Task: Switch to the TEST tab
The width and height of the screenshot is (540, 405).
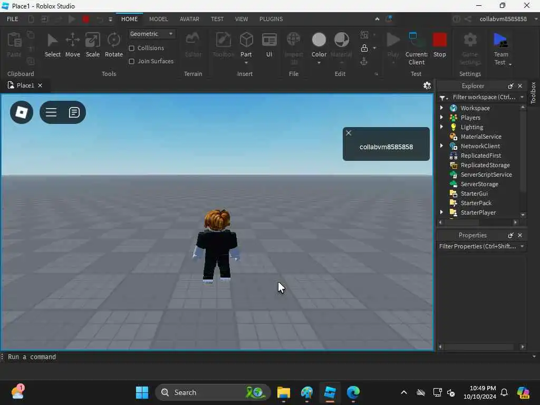Action: pos(217,19)
